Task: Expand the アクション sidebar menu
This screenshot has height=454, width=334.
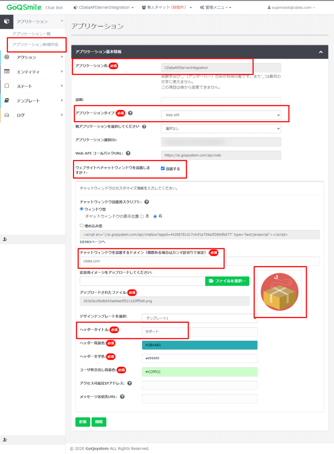Action: [33, 57]
